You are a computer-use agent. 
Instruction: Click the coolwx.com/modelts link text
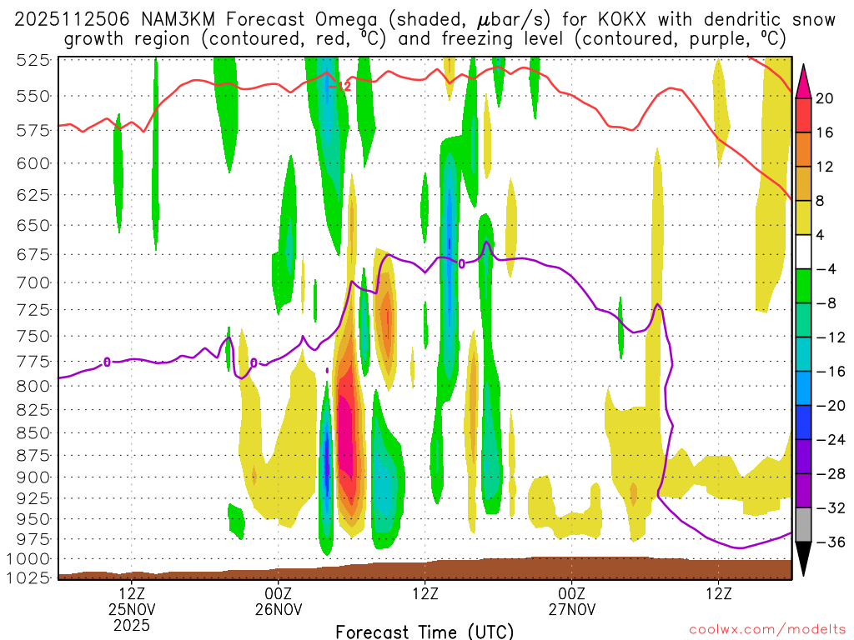(x=767, y=630)
